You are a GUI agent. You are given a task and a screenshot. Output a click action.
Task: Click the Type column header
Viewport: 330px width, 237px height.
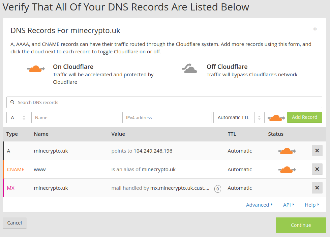click(x=12, y=134)
